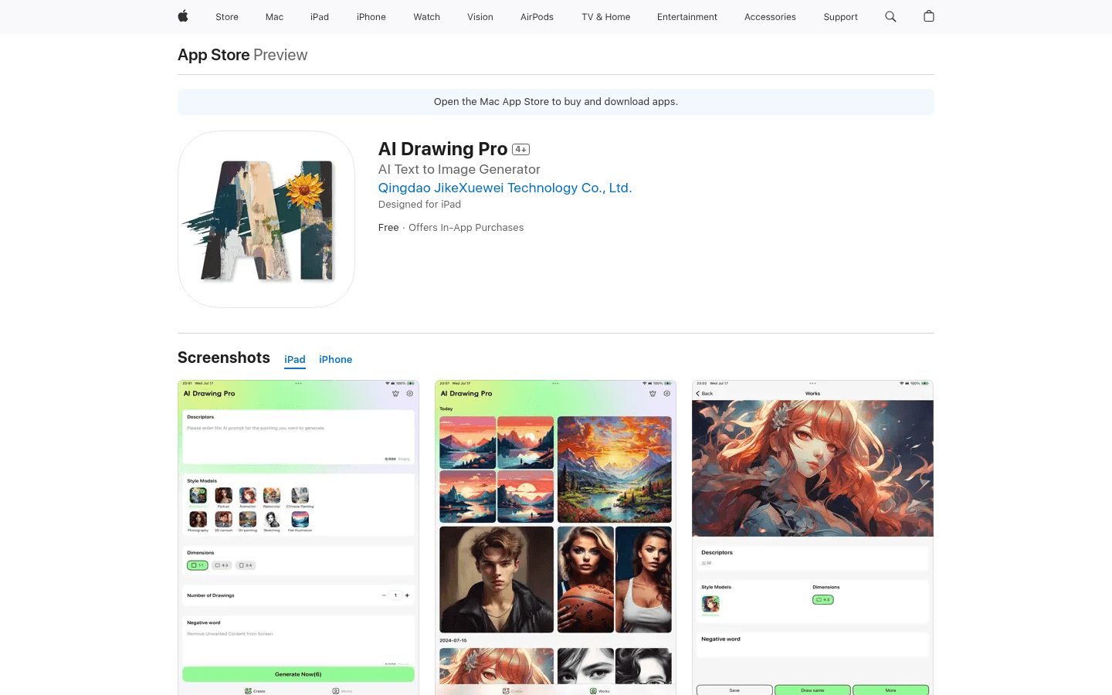
Task: Click the 4+ age rating badge
Action: click(x=521, y=150)
